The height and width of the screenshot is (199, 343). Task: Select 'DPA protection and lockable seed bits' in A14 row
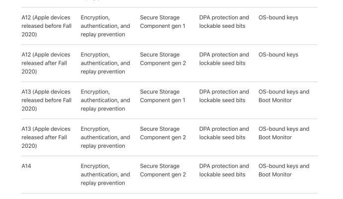point(224,170)
